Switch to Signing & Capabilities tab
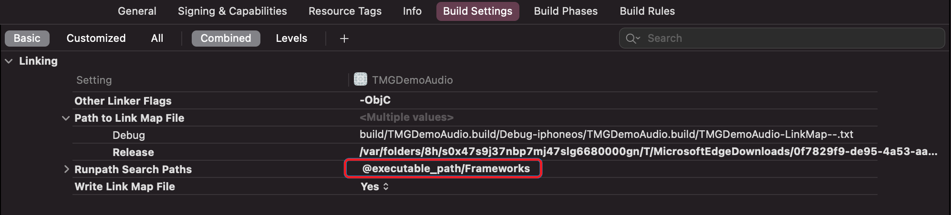This screenshot has height=215, width=951. 232,11
